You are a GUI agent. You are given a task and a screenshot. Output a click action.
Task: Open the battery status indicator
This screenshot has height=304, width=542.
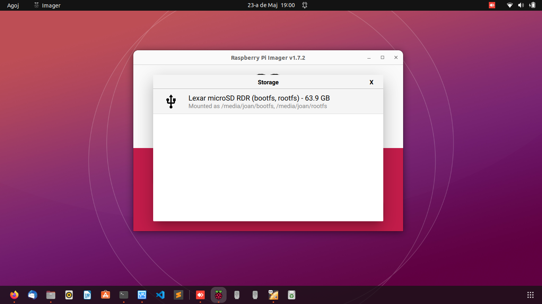click(x=532, y=5)
